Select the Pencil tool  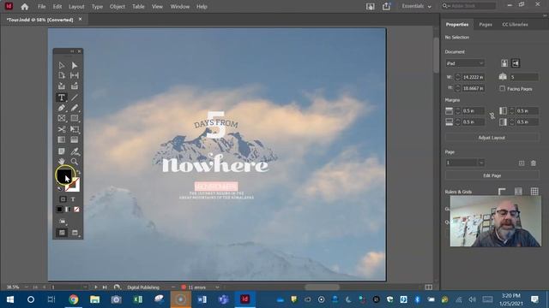pos(75,108)
